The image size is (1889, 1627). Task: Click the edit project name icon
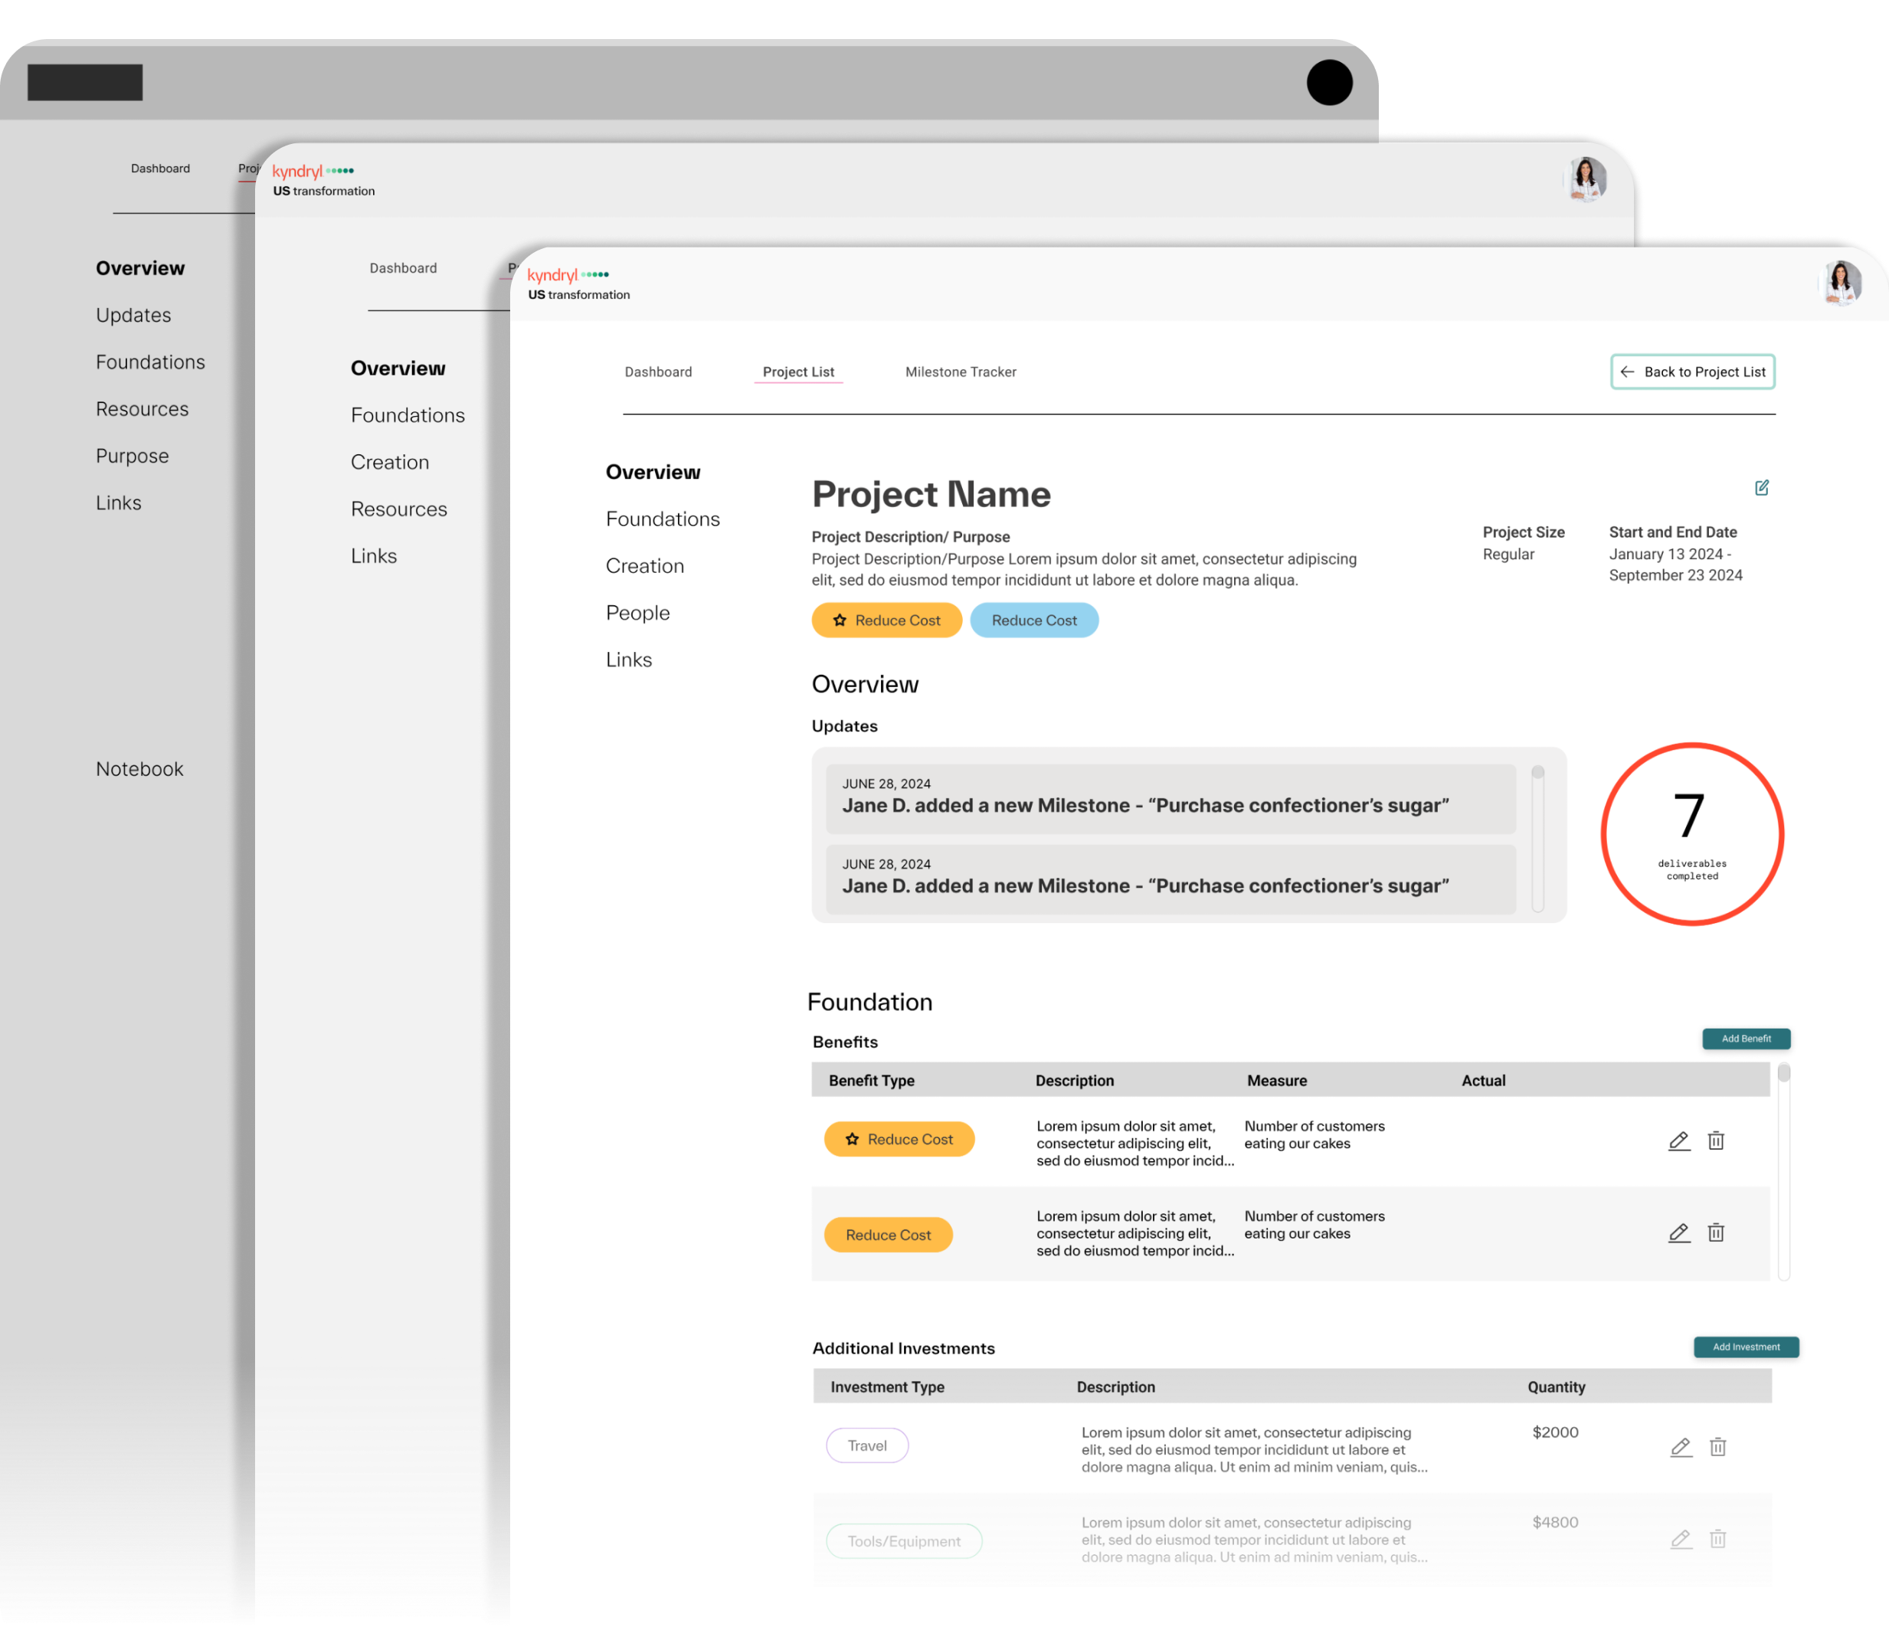coord(1761,488)
